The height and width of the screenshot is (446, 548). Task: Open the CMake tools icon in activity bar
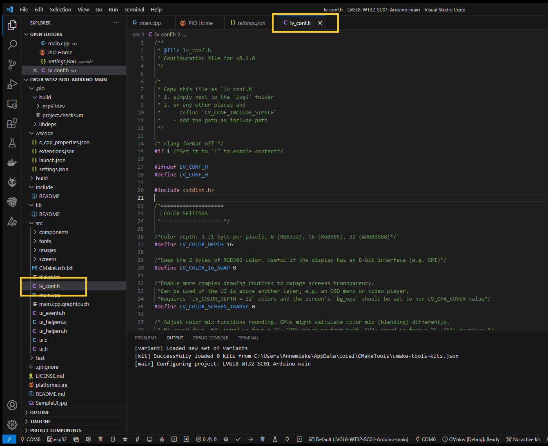[x=12, y=221]
